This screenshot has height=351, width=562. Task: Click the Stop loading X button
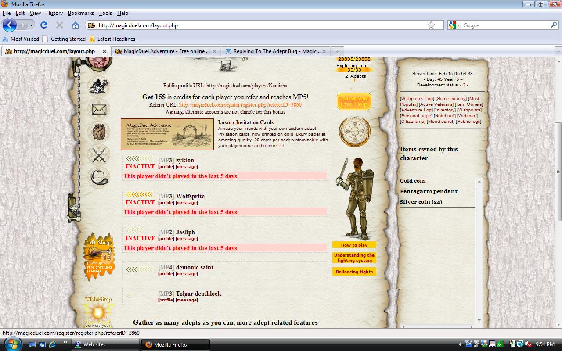click(x=60, y=25)
